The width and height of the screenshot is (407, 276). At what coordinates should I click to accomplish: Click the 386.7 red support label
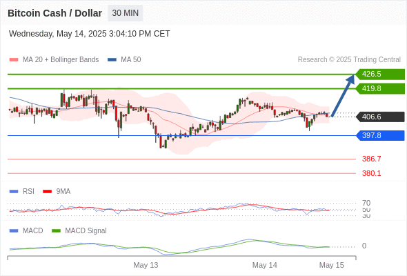coord(371,159)
